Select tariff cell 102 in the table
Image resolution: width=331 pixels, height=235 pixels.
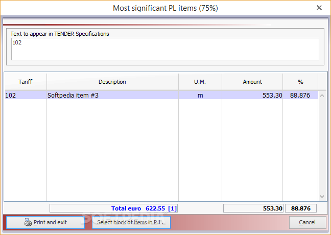click(x=26, y=95)
